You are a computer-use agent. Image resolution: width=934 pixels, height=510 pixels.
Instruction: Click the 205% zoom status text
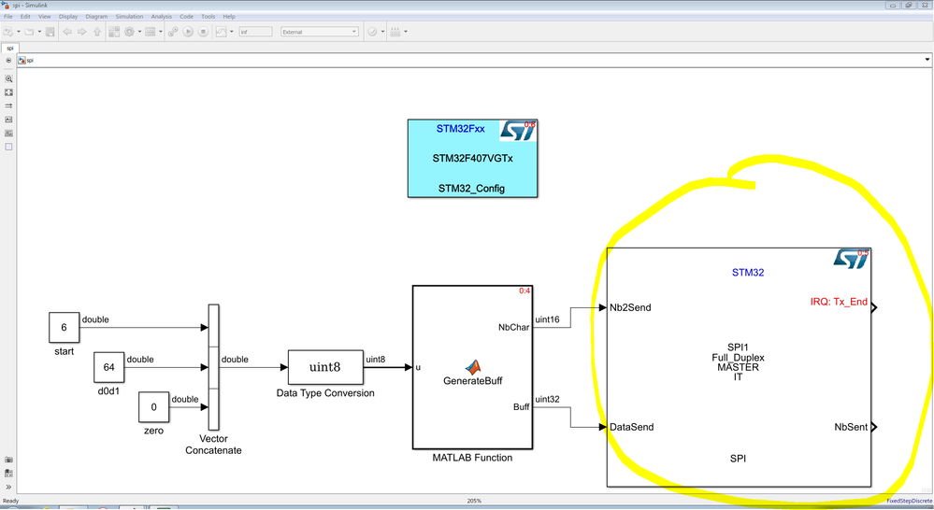tap(474, 501)
